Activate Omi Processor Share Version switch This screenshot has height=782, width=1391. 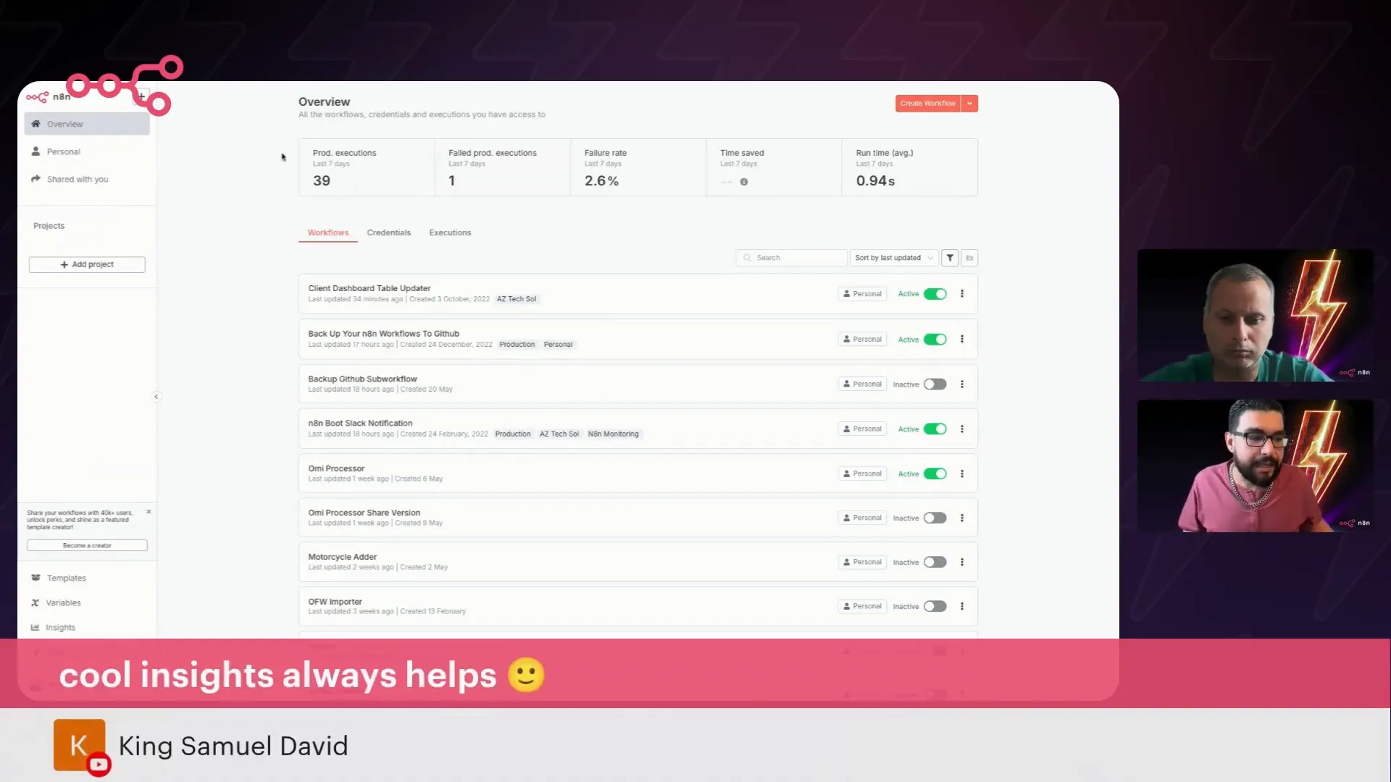[x=935, y=518]
